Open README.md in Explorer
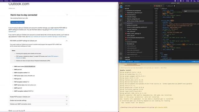Screen dimensions: 199x112 coord(131,44)
